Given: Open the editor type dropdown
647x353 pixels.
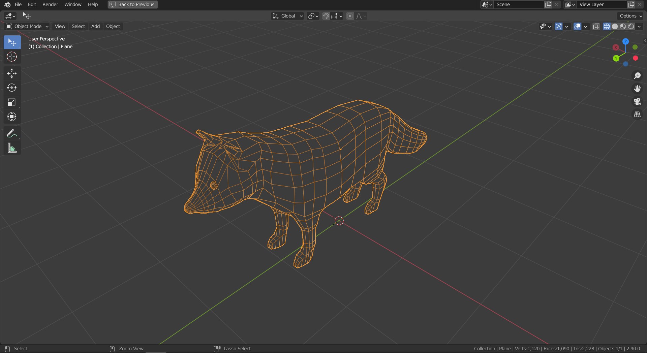Looking at the screenshot, I should point(10,16).
